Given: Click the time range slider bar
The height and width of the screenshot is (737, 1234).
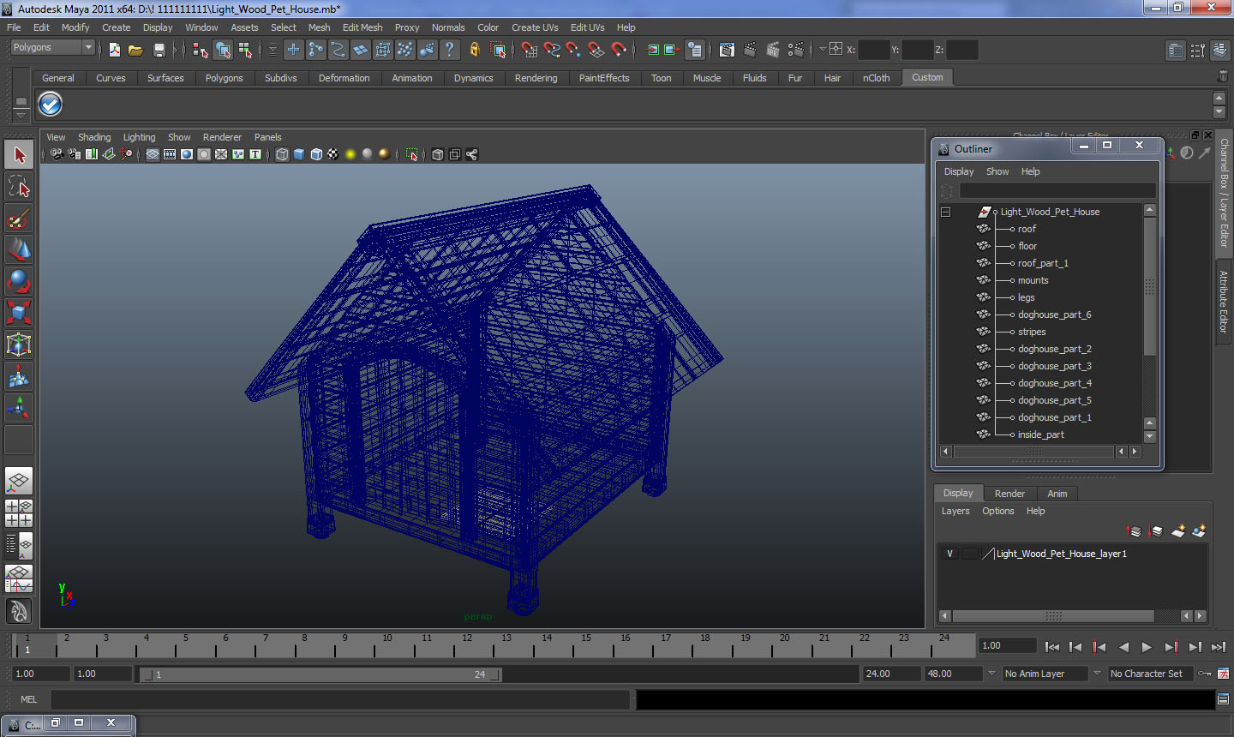Looking at the screenshot, I should (x=321, y=674).
